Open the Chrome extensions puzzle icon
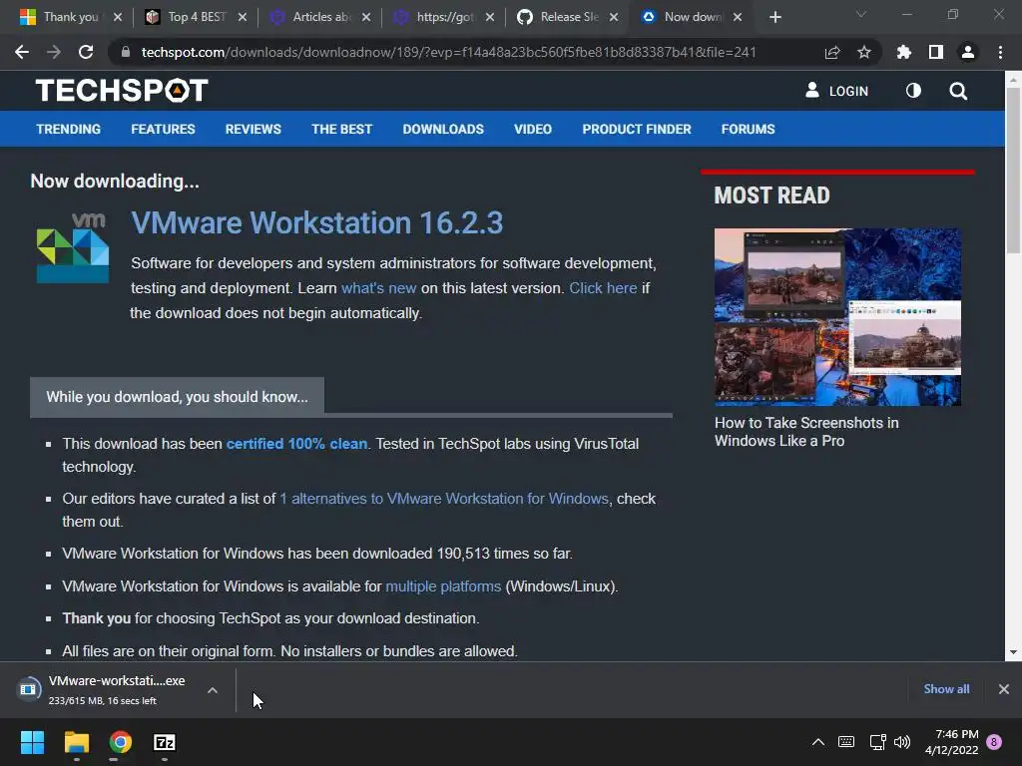 coord(903,52)
